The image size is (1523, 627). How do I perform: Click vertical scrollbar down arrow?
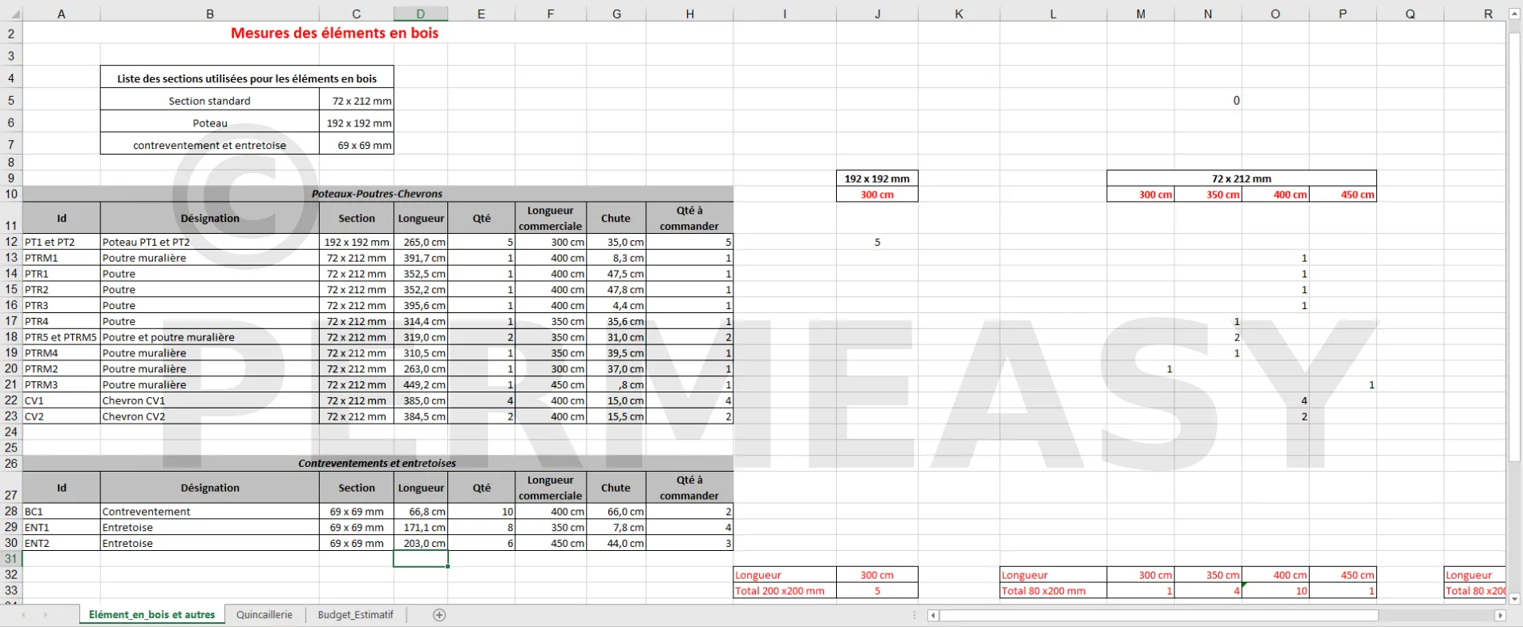click(x=1514, y=598)
